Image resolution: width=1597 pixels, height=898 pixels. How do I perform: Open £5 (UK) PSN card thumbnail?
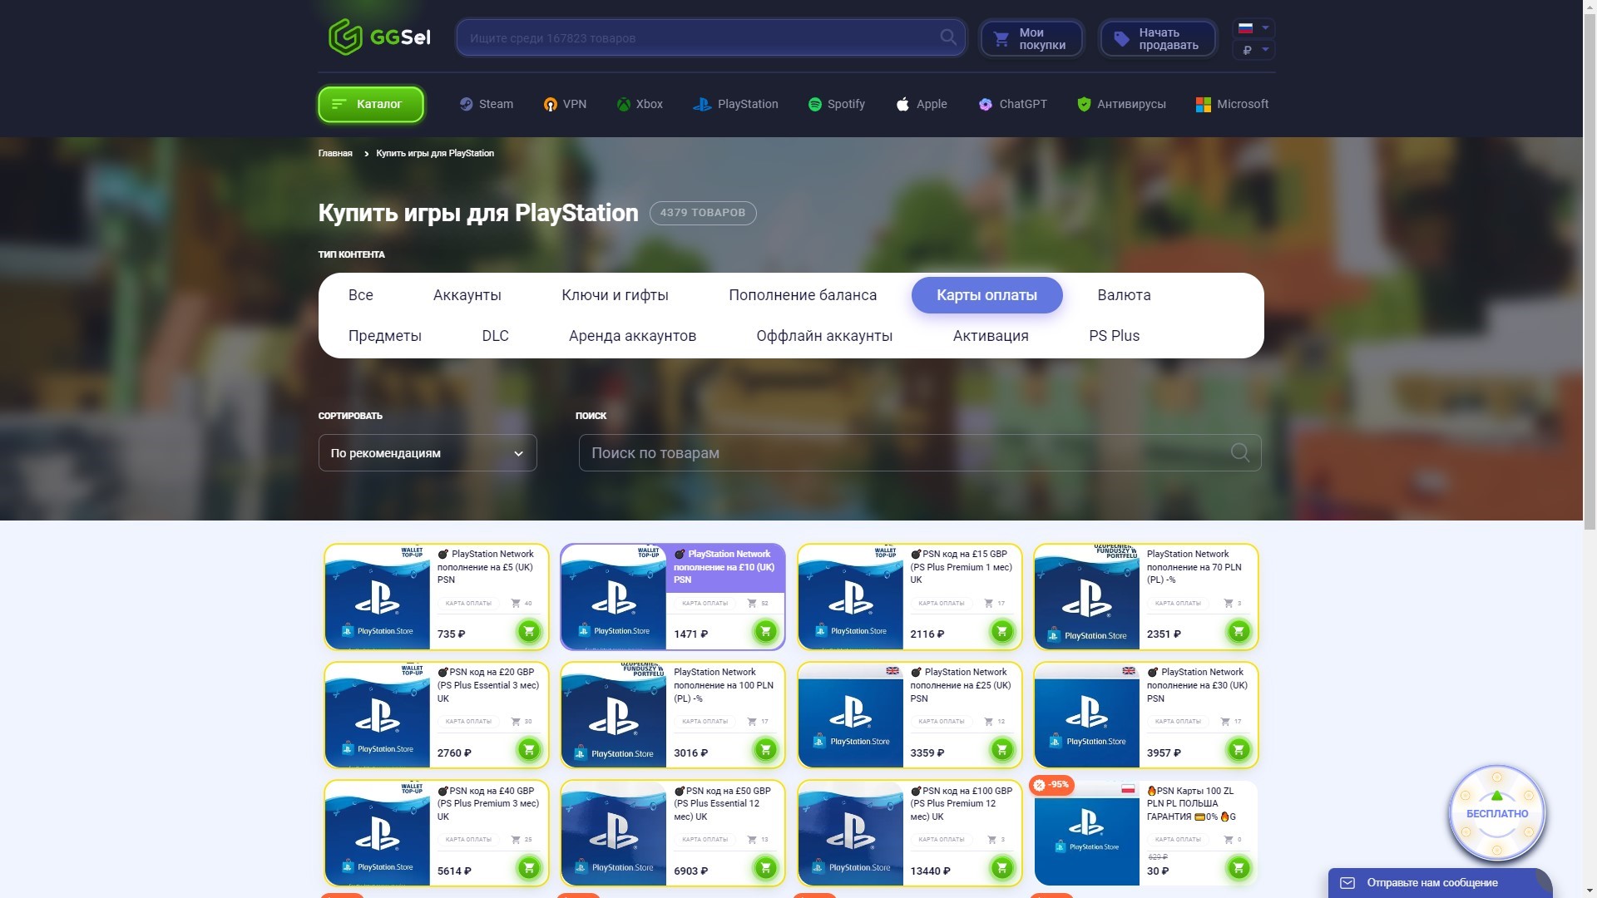[x=378, y=597]
